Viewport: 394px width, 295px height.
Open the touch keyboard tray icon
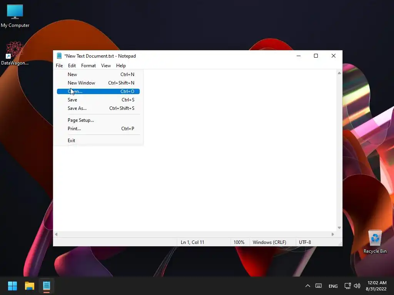(318, 286)
